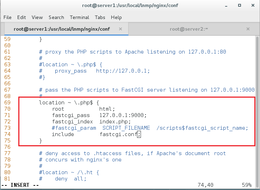Click the '59%' file position indicator
This screenshot has width=260, height=190.
[x=247, y=185]
